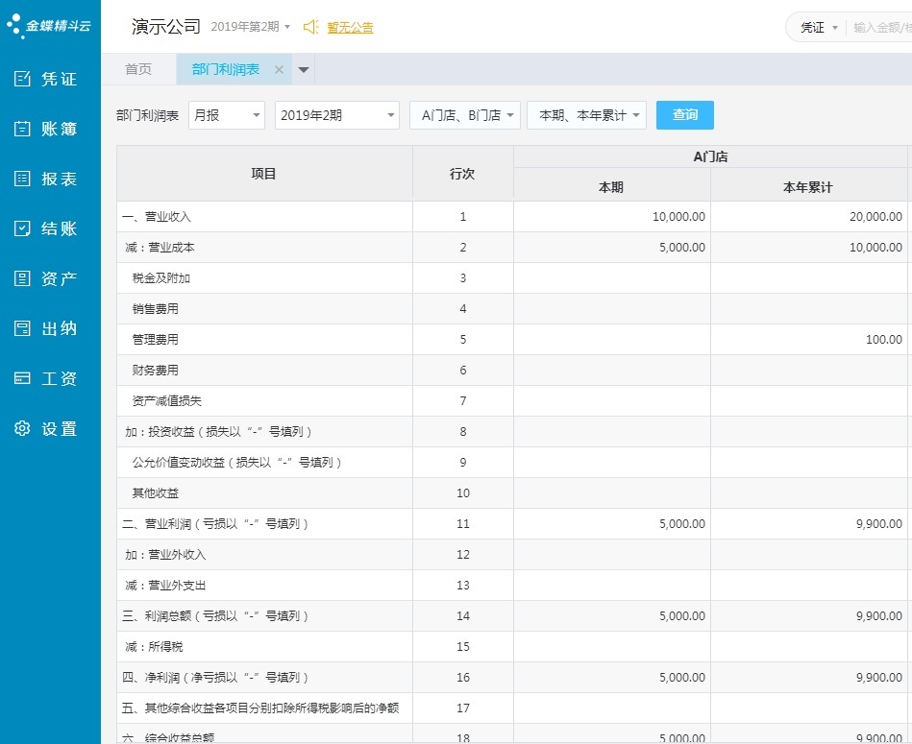Open the 凭证 voucher module in sidebar

(47, 79)
